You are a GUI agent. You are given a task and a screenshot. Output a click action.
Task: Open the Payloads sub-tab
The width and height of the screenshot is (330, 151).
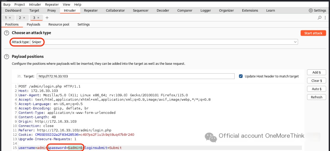click(x=34, y=24)
